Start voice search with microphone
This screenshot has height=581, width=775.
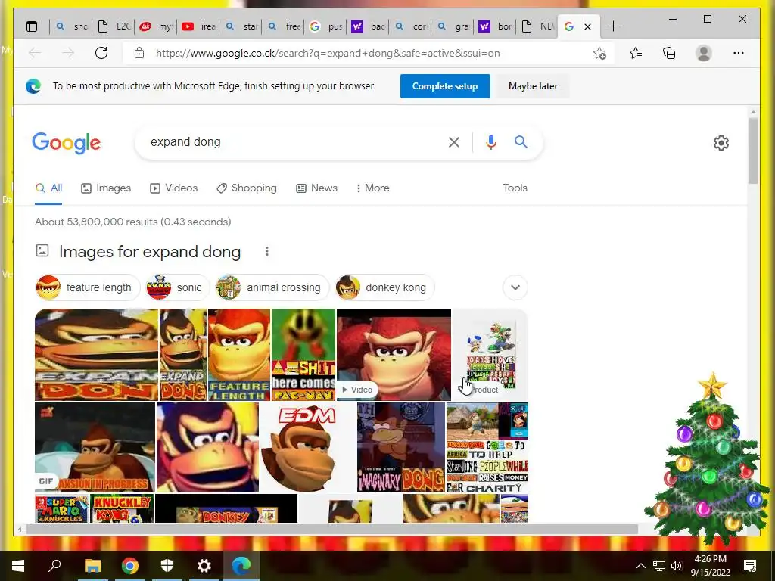tap(490, 142)
